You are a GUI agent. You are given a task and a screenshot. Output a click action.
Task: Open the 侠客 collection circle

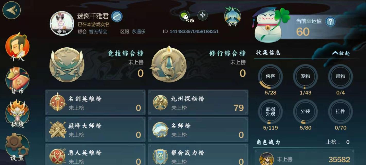tap(270, 76)
